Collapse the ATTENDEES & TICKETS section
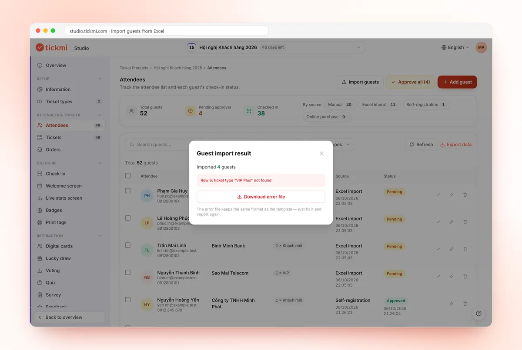The image size is (522, 350). (x=100, y=115)
